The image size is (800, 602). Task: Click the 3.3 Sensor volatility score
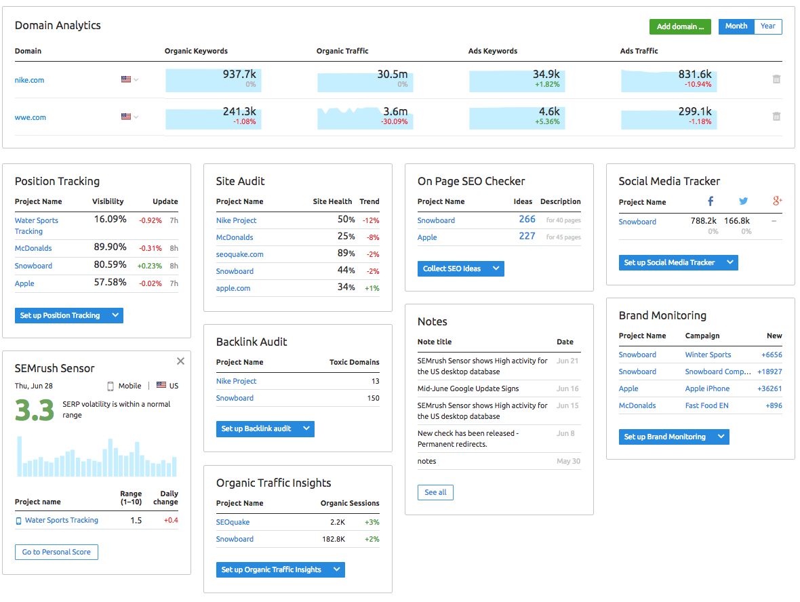click(x=34, y=410)
